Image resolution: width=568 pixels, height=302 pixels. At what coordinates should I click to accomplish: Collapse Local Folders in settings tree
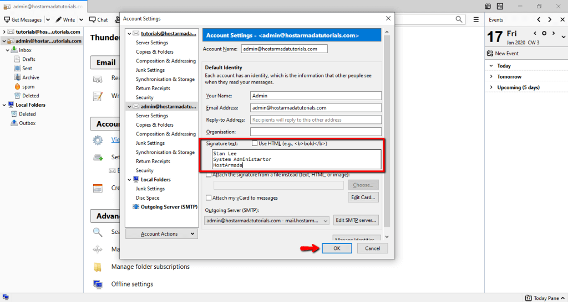coord(129,180)
